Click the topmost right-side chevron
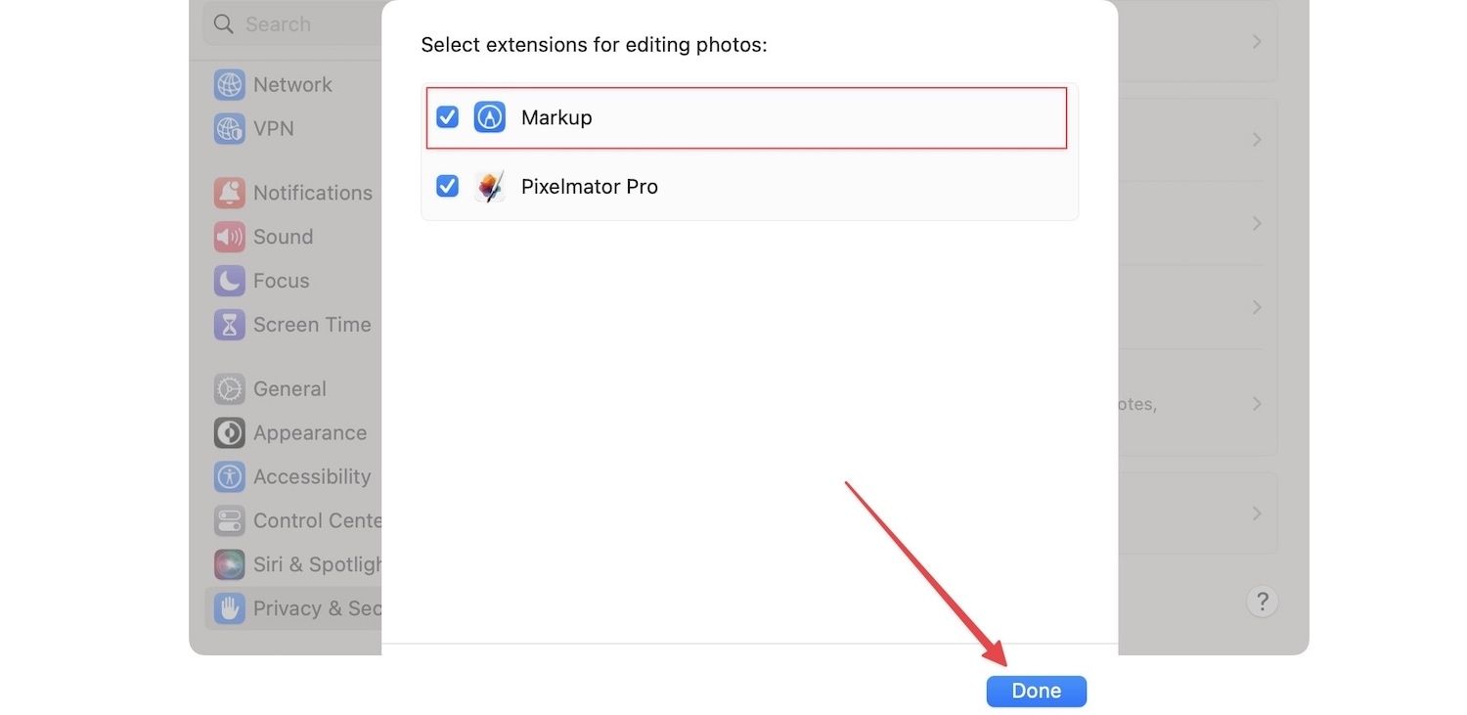Image resolution: width=1467 pixels, height=715 pixels. (x=1258, y=41)
